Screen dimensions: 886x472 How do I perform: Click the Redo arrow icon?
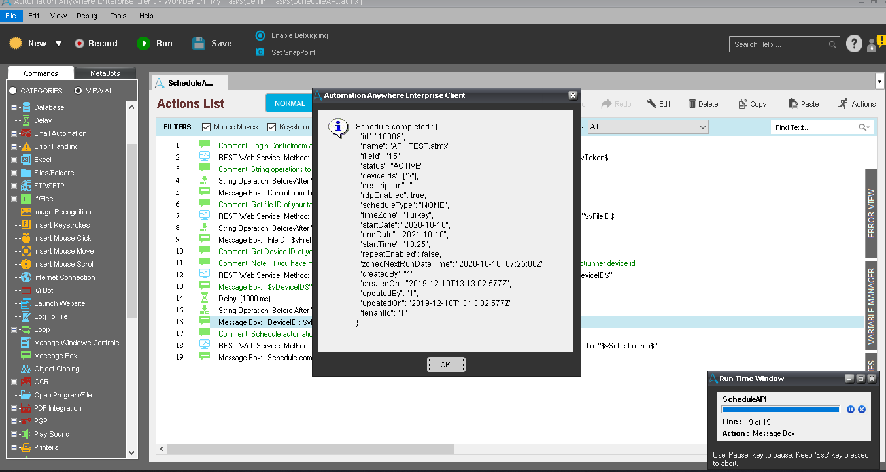coord(606,103)
